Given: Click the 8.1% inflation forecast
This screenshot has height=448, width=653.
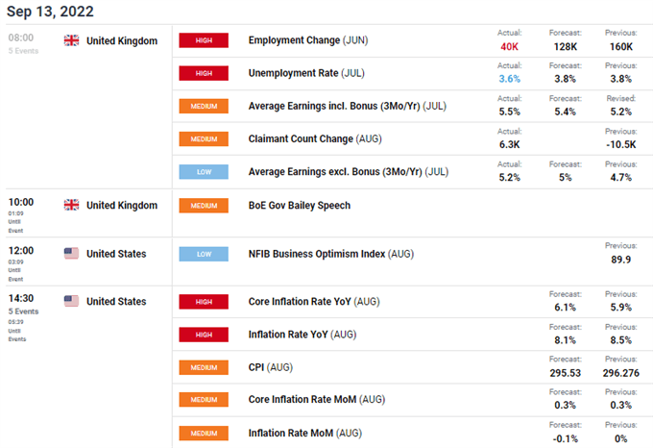Looking at the screenshot, I should (565, 340).
